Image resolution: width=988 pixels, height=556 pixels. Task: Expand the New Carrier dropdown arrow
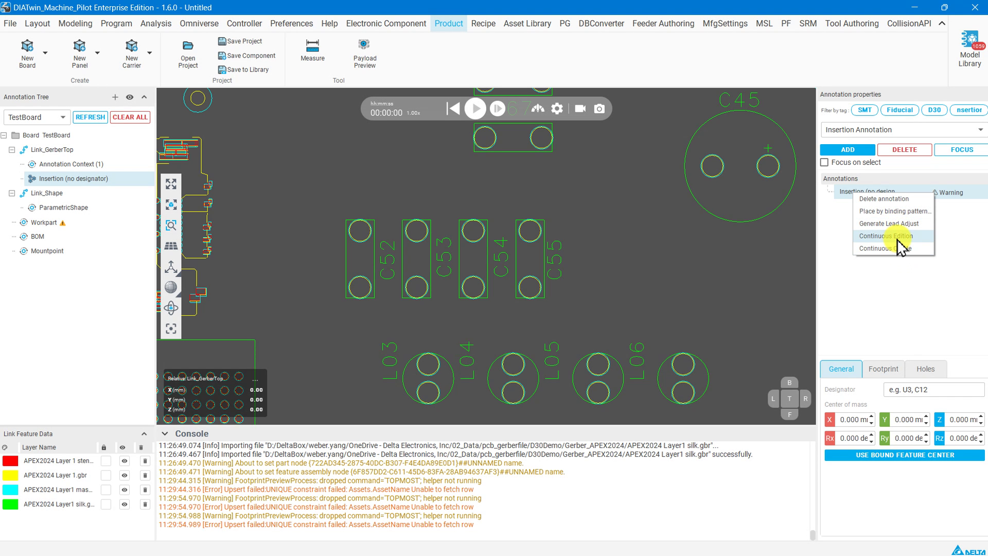(x=149, y=53)
